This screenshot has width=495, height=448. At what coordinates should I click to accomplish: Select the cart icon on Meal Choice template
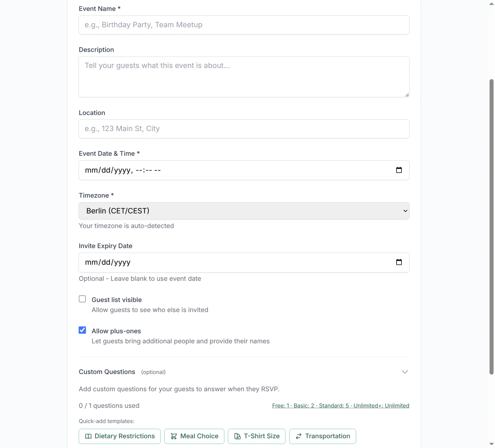pos(174,436)
